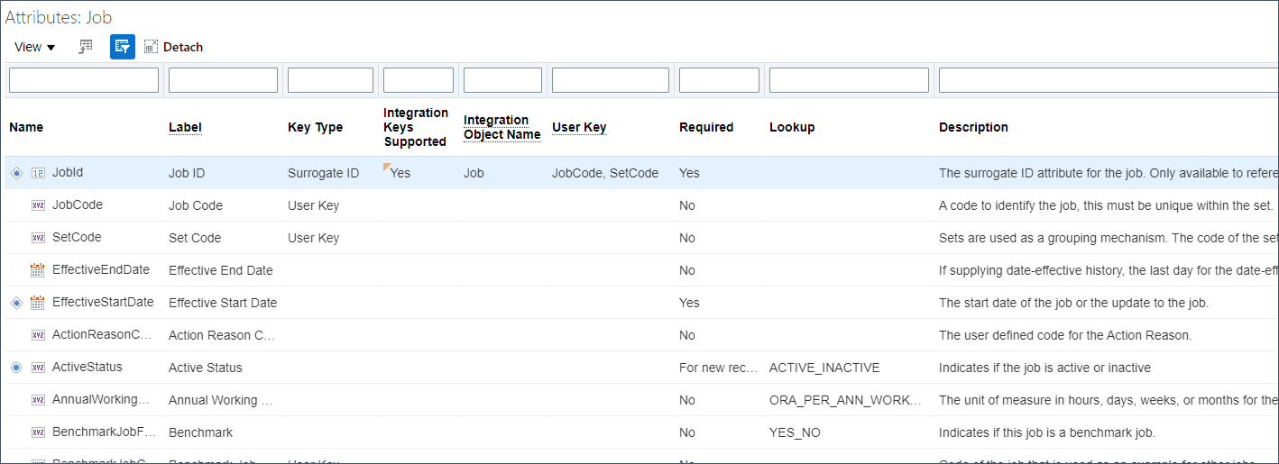Toggle the Query By Example filter icon
Viewport: 1279px width, 464px height.
point(123,47)
